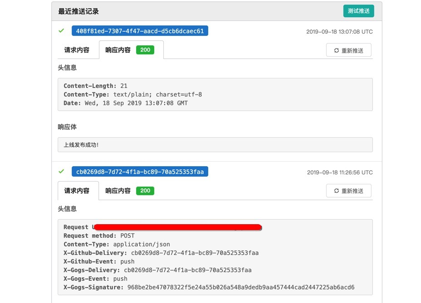Viewport: 421px width, 303px height.
Task: Click the red redacted Request URL bar
Action: pos(178,227)
